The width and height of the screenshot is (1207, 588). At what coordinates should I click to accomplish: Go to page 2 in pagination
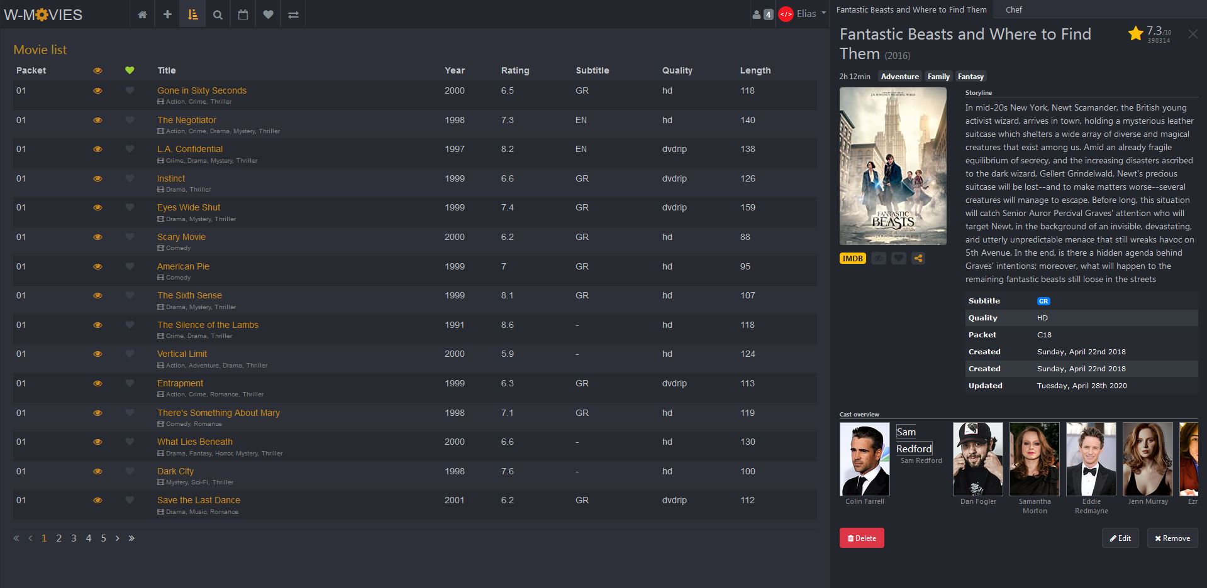point(59,538)
